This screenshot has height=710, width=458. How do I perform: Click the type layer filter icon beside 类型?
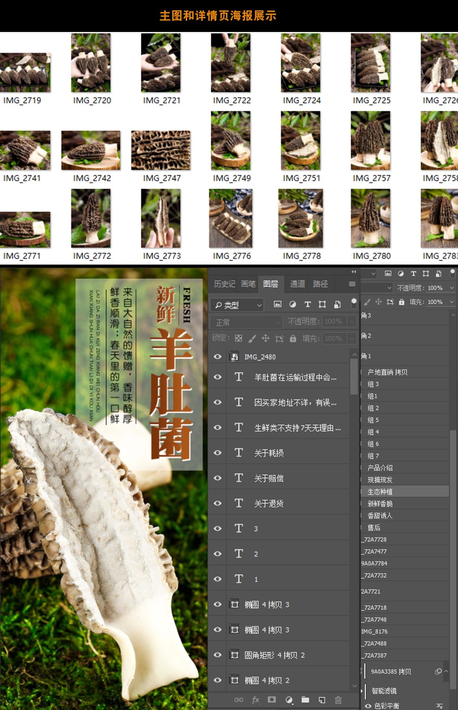(x=307, y=305)
